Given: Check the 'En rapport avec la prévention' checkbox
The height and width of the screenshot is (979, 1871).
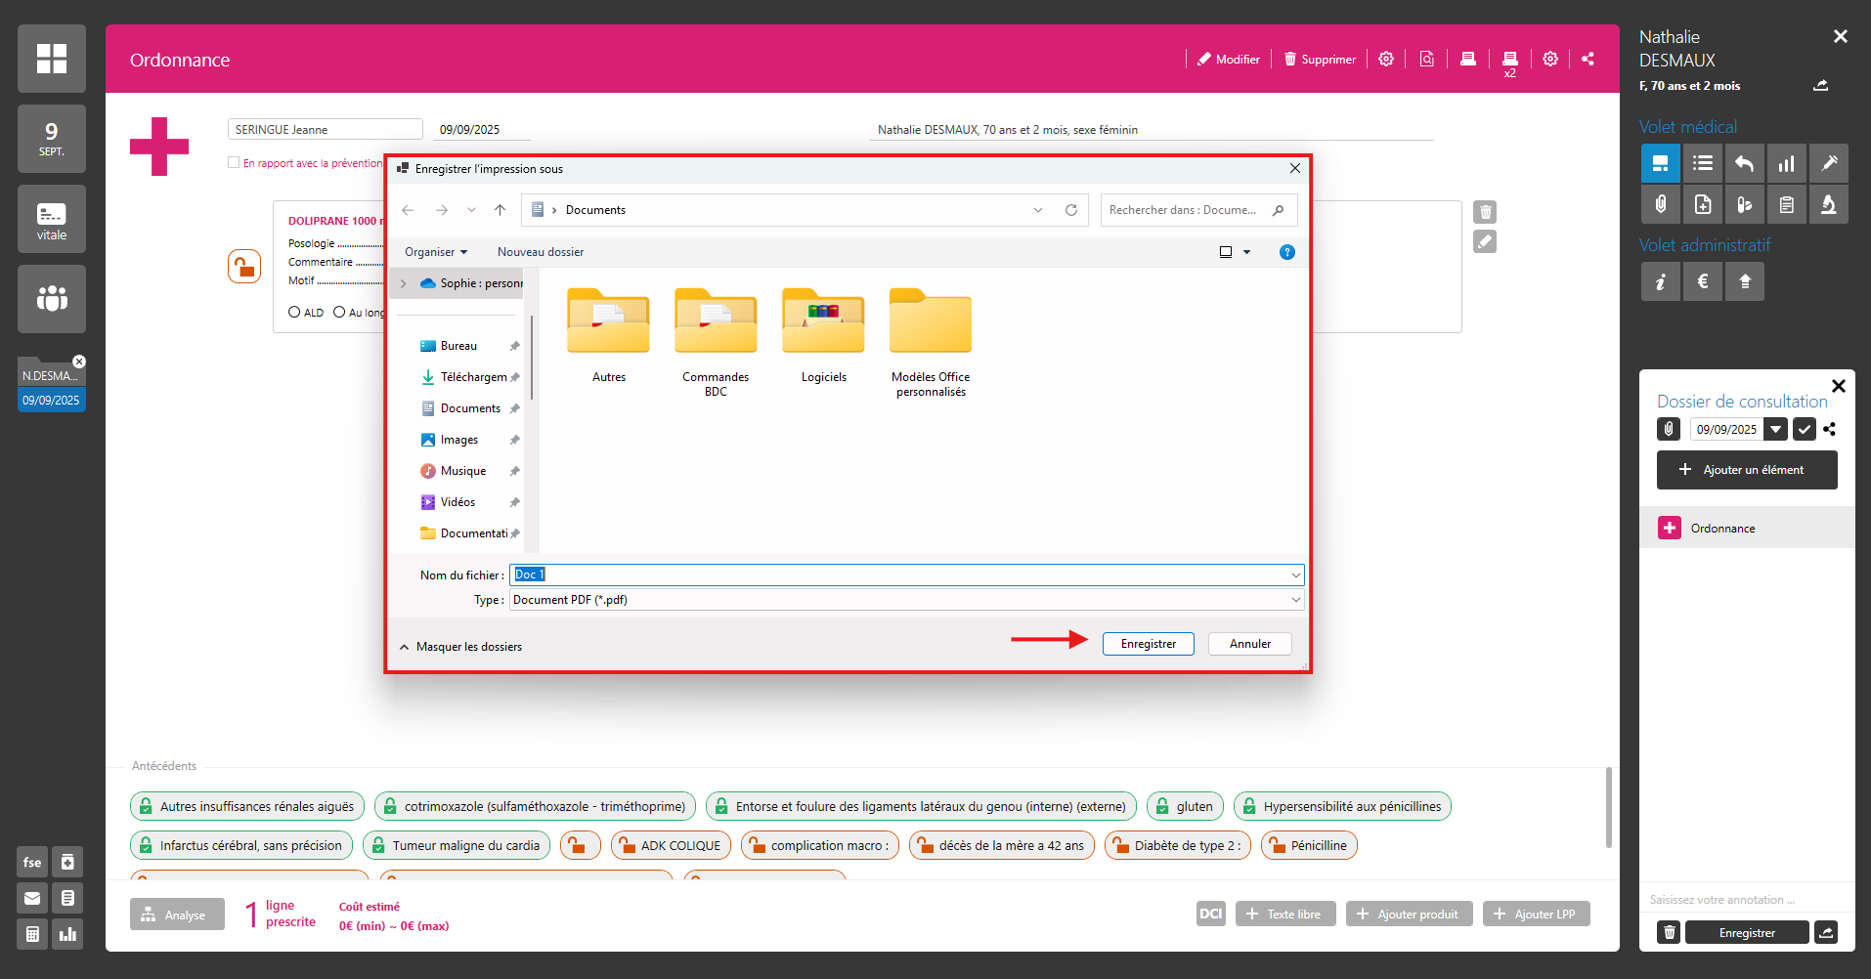Looking at the screenshot, I should (234, 163).
